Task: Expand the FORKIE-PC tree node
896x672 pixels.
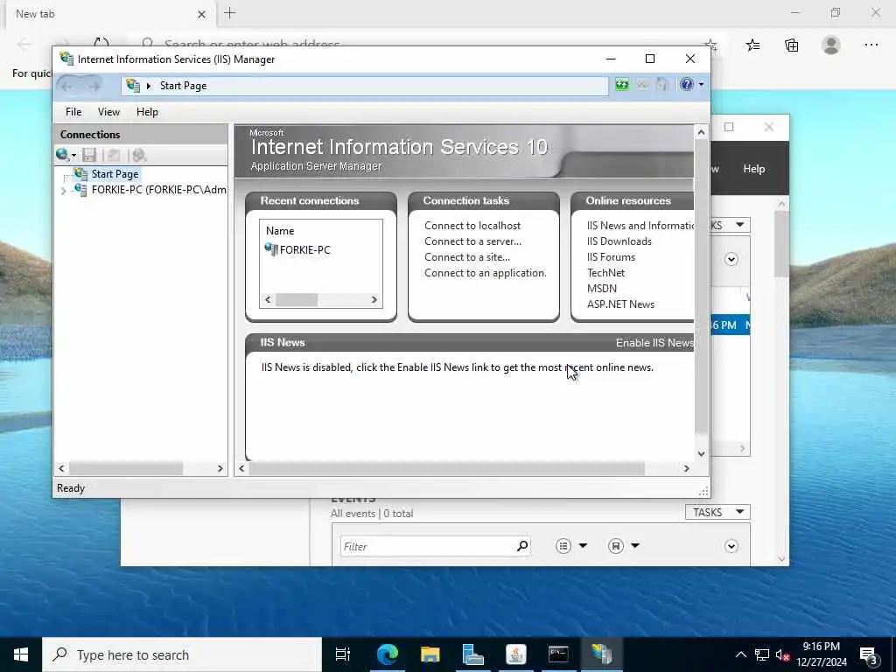Action: tap(63, 191)
